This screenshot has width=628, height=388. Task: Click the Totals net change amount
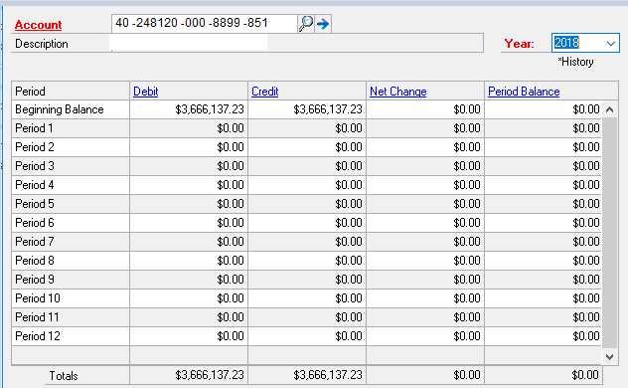[467, 375]
